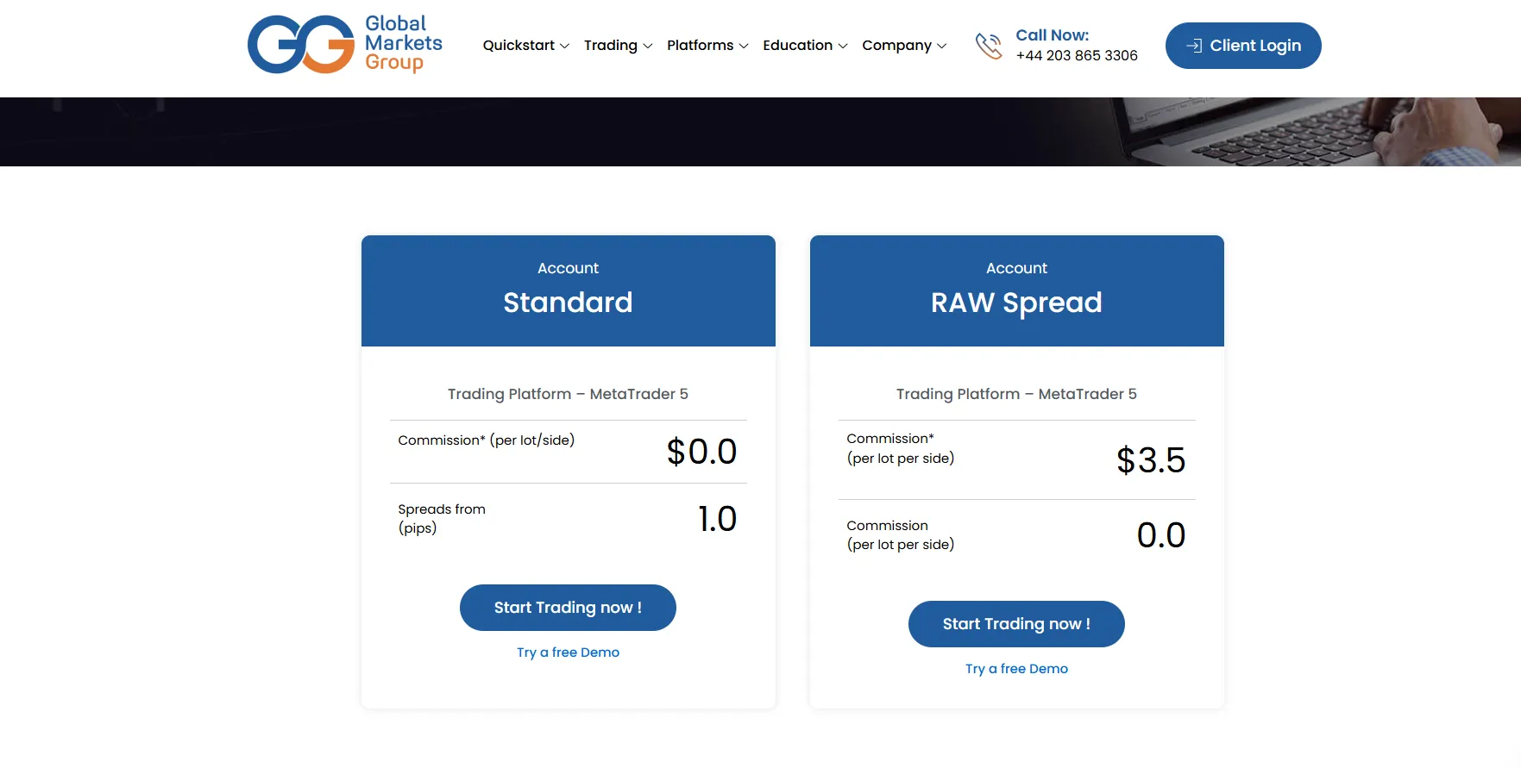This screenshot has width=1521, height=768.
Task: Expand the Company chevron arrow
Action: 942,46
